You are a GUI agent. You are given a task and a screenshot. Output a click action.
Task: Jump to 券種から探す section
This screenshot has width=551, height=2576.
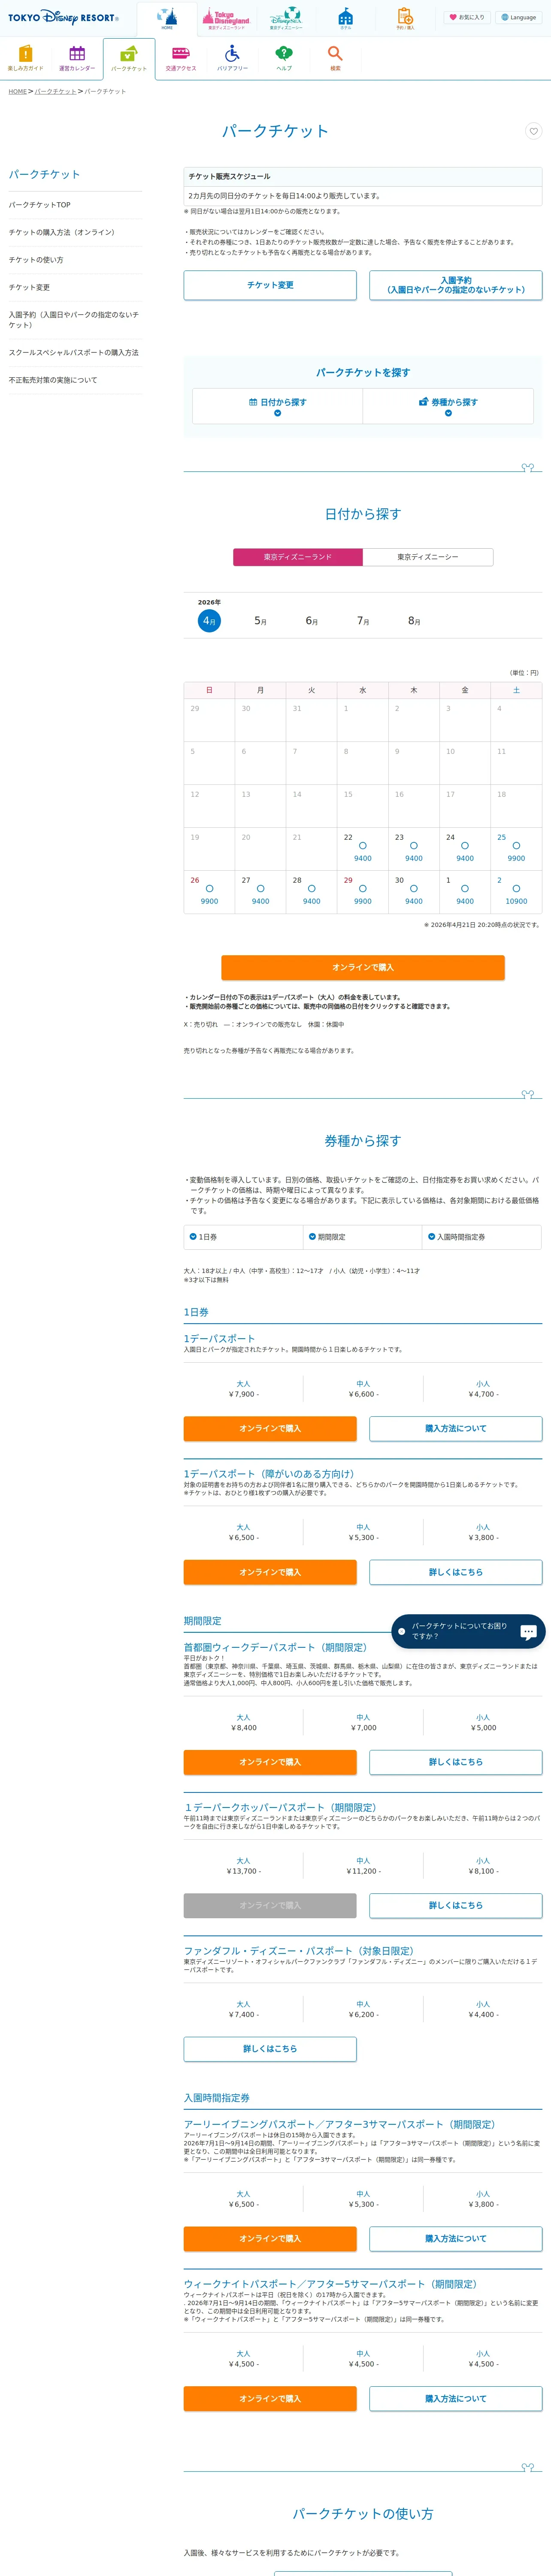tap(448, 406)
